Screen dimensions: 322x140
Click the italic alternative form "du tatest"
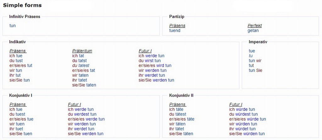(x=81, y=66)
